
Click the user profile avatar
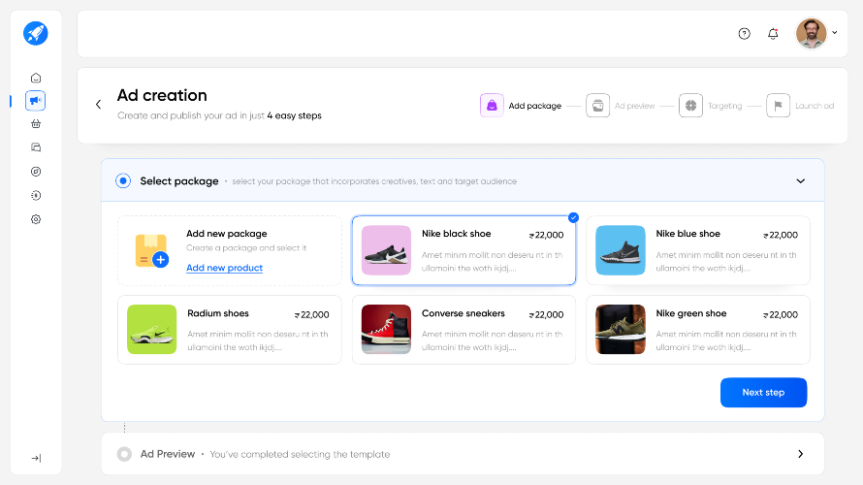pos(812,34)
